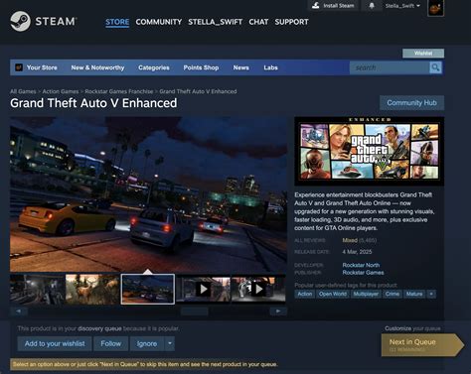The height and width of the screenshot is (374, 471).
Task: Open the Ignore options dropdown arrow
Action: [x=170, y=343]
